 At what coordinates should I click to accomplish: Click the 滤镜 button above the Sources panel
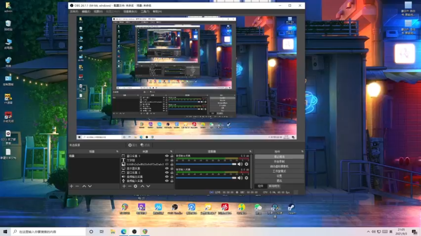[x=145, y=145]
